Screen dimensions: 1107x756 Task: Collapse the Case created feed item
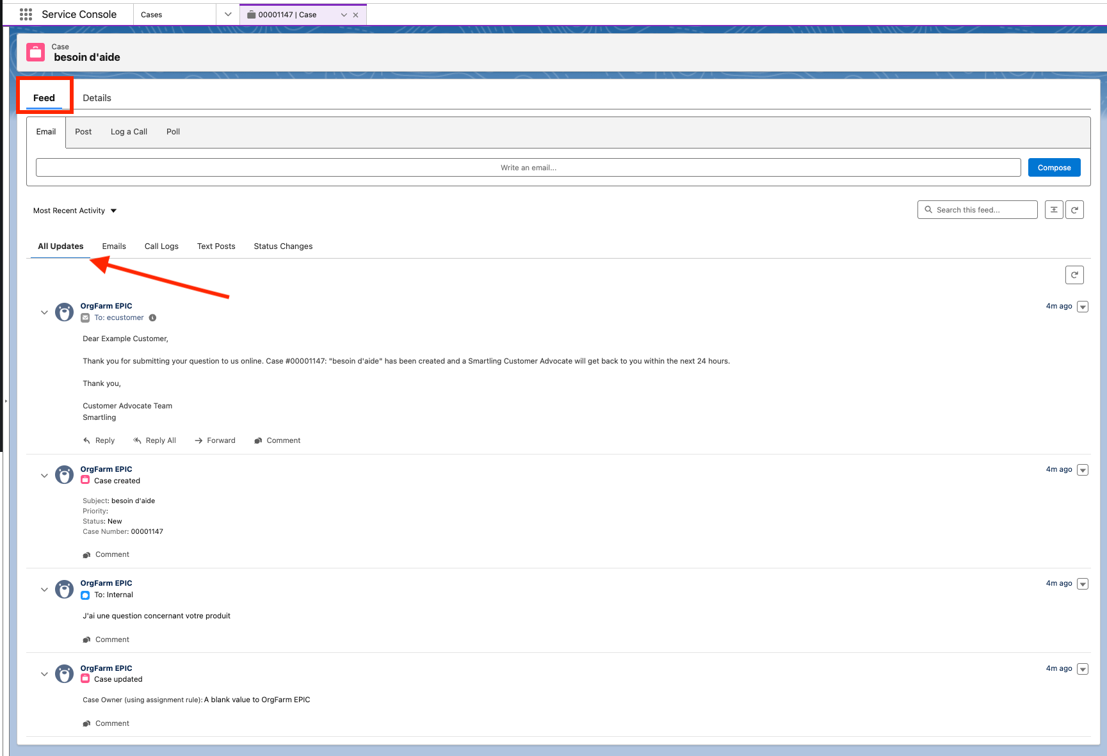[44, 476]
